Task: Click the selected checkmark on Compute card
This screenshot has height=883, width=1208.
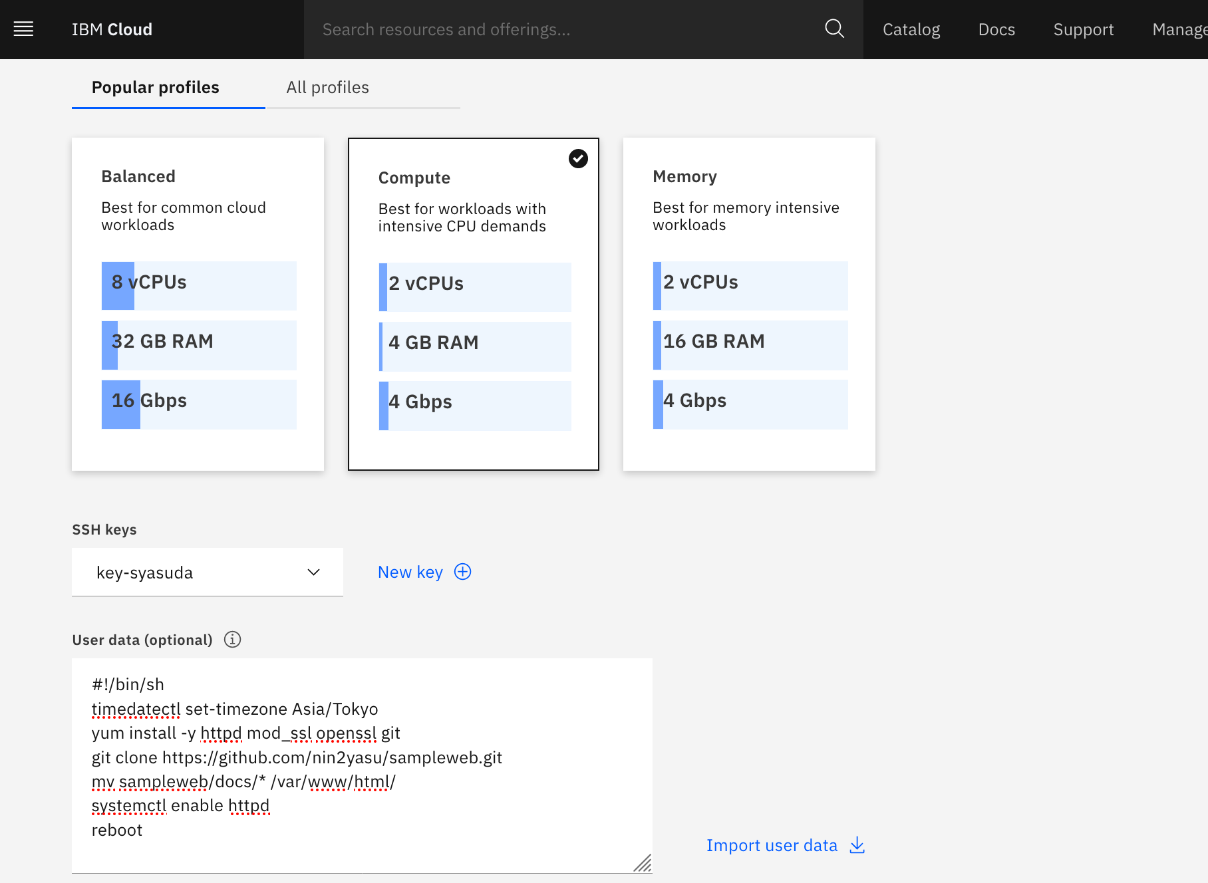Action: coord(578,159)
